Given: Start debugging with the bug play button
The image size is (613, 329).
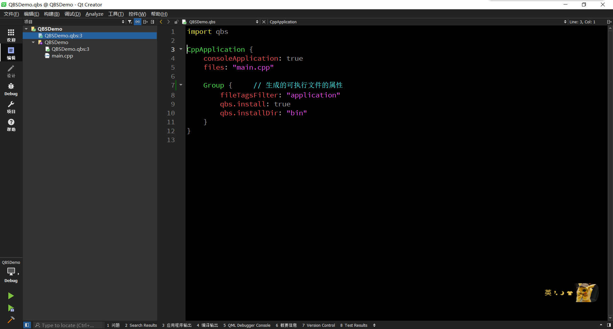Looking at the screenshot, I should [x=11, y=308].
